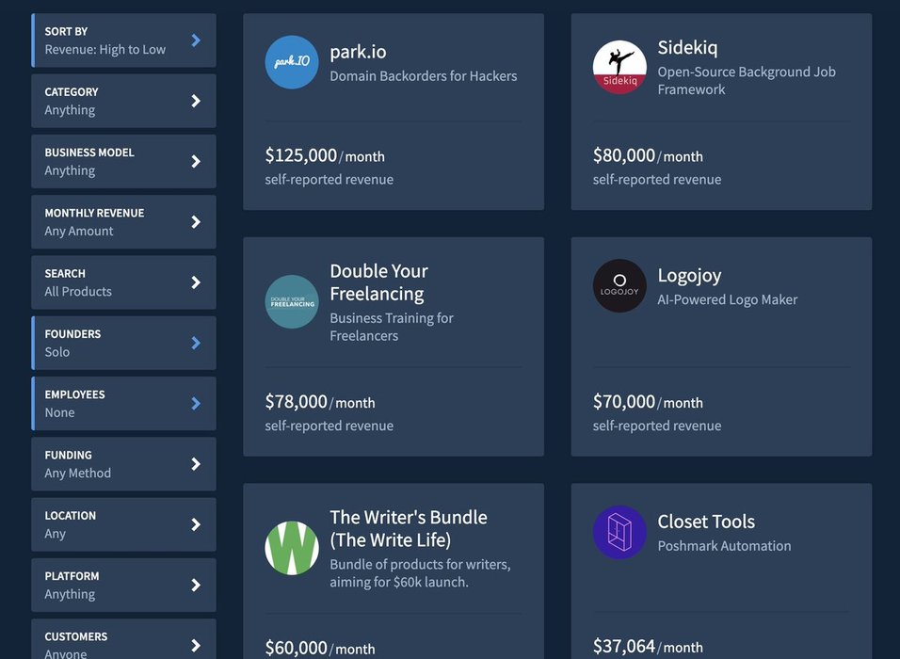Expand the Sort By filter chevron
This screenshot has width=900, height=659.
pyautogui.click(x=196, y=40)
